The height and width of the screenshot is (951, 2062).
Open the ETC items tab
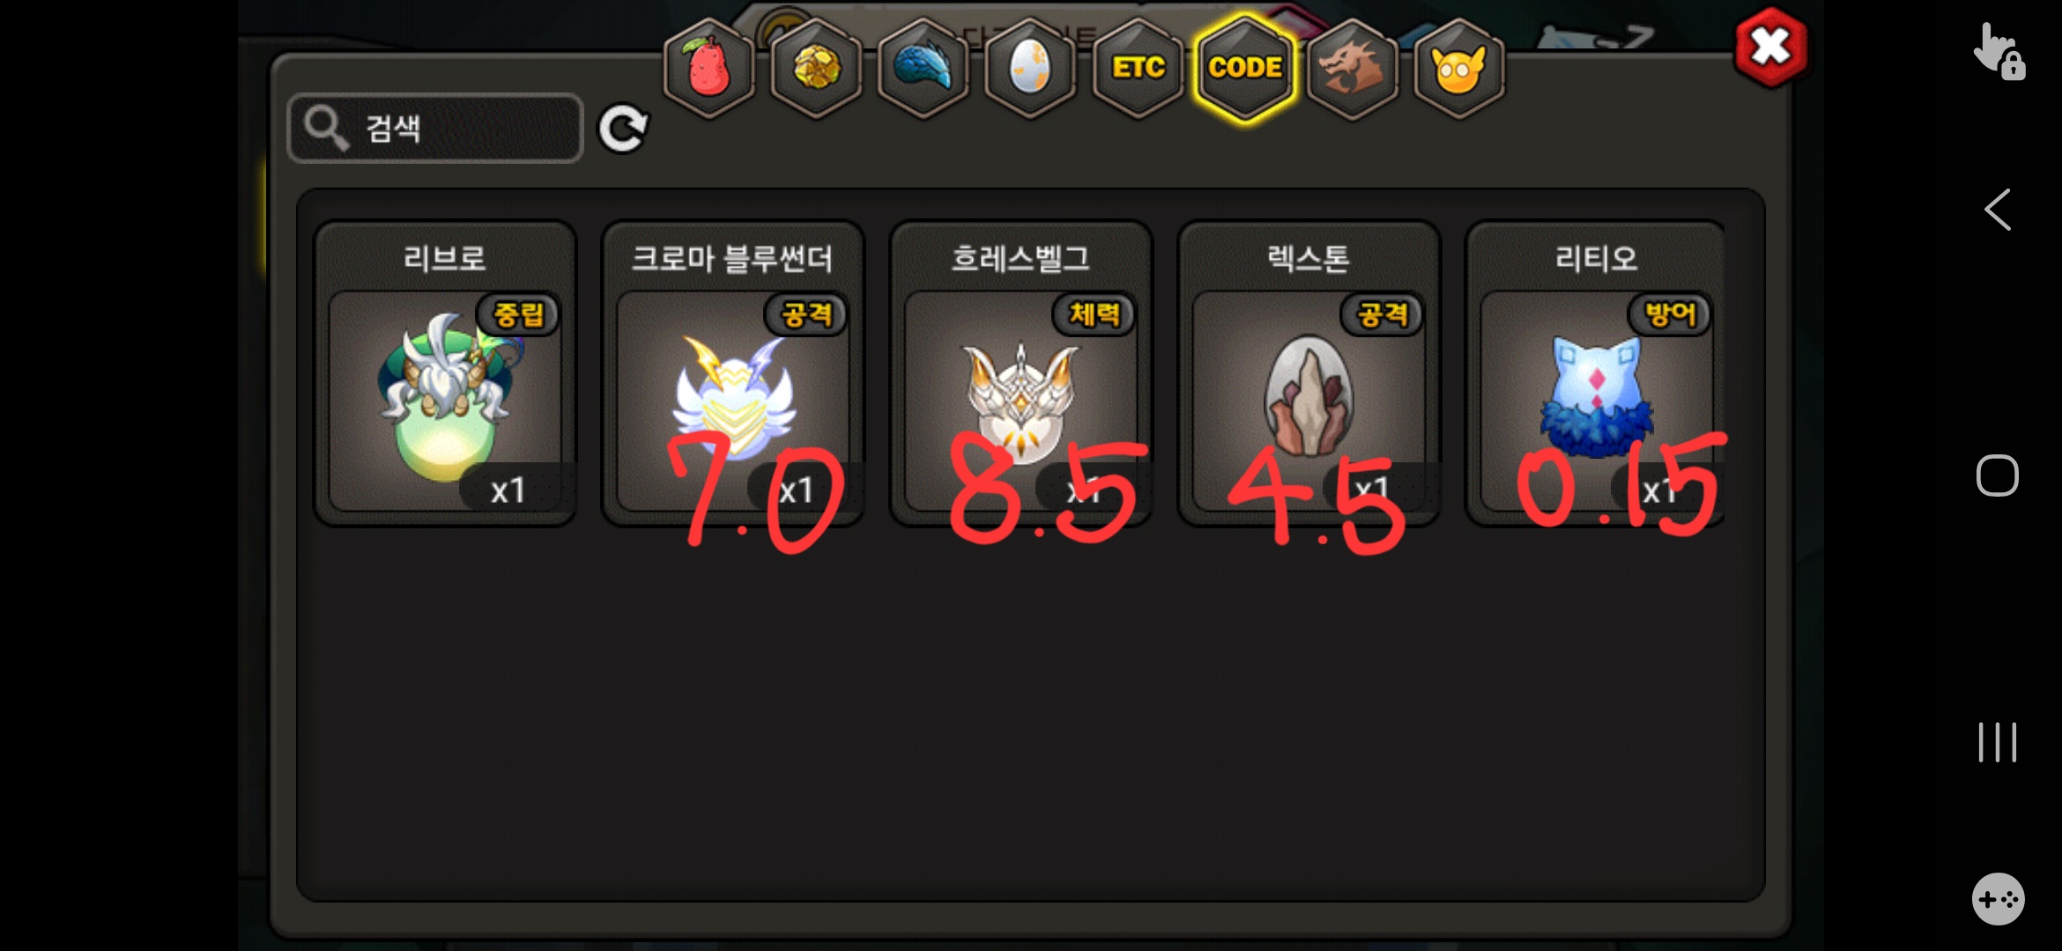(x=1138, y=68)
